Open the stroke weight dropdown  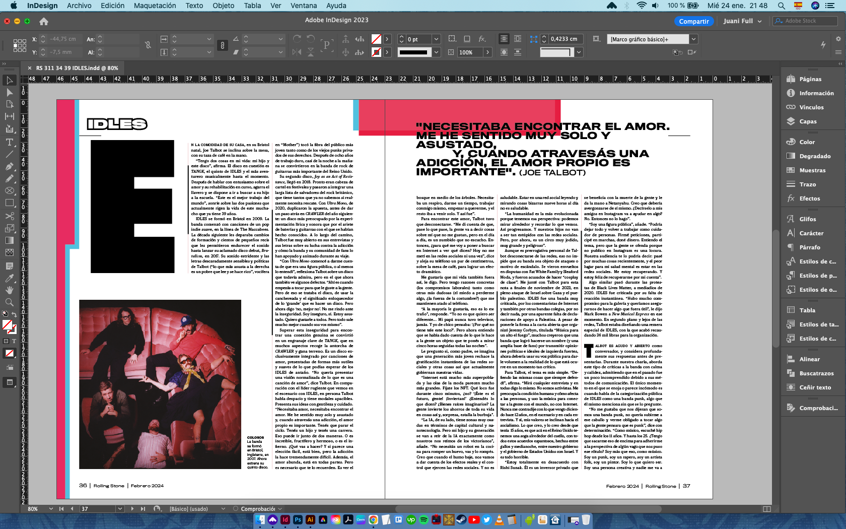(436, 39)
